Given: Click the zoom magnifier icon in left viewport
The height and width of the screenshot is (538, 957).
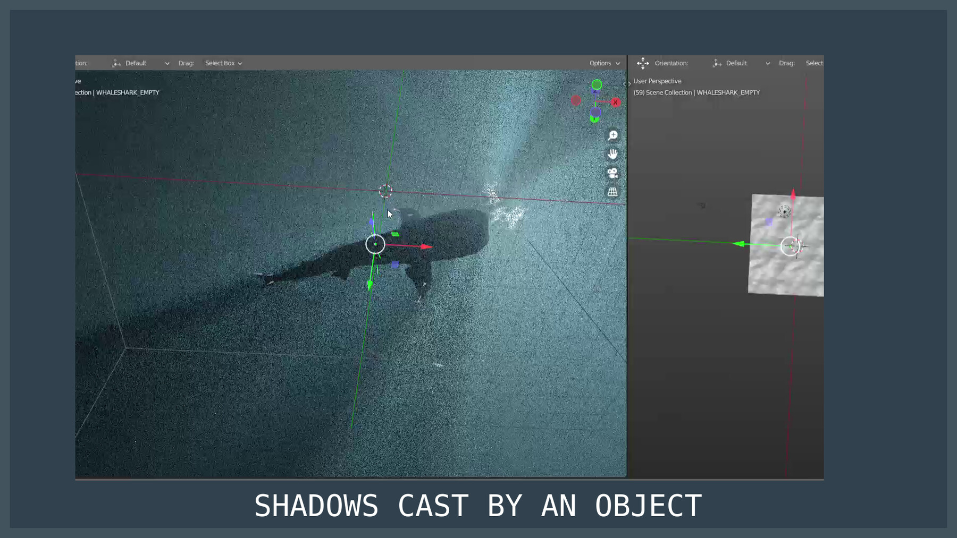Looking at the screenshot, I should (612, 135).
